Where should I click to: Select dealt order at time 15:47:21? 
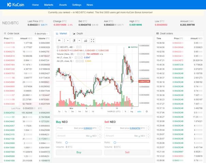coord(179,60)
